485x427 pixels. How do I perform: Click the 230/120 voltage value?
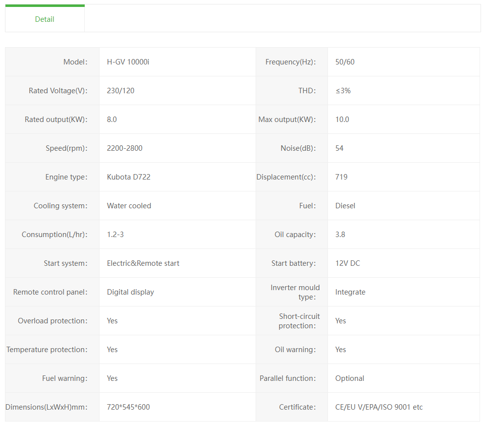click(x=120, y=91)
